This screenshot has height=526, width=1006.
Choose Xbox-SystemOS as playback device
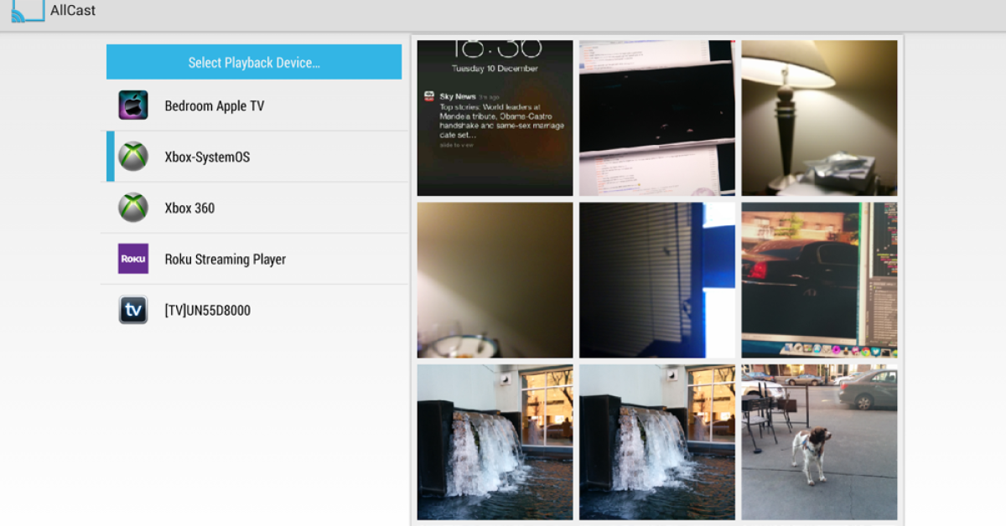point(254,157)
